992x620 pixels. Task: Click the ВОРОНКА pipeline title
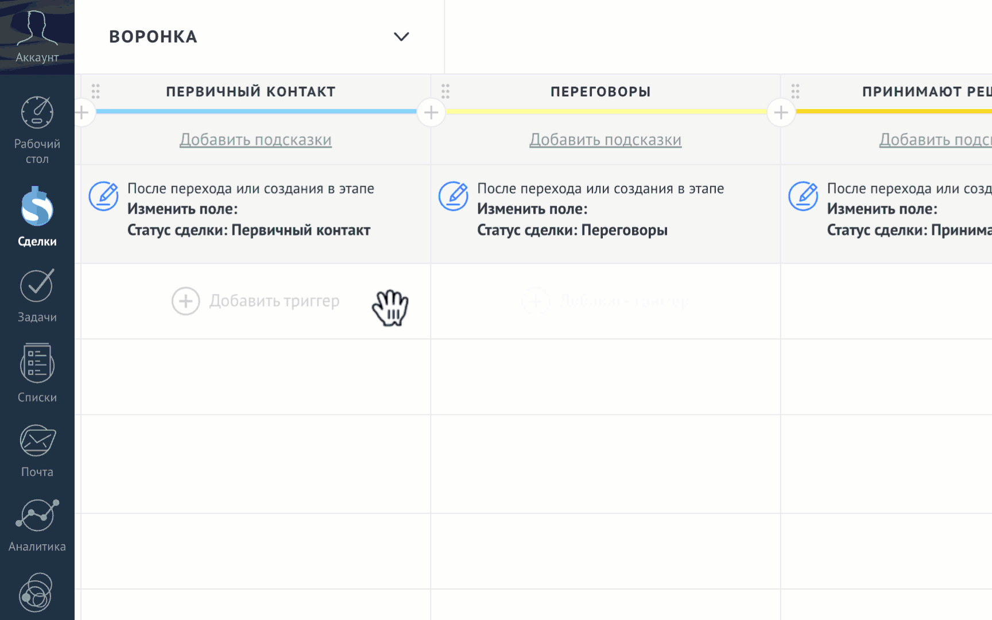[x=153, y=37]
